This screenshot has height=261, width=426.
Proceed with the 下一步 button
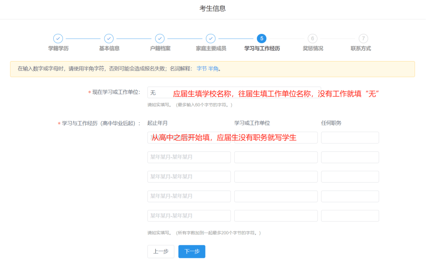coord(192,252)
